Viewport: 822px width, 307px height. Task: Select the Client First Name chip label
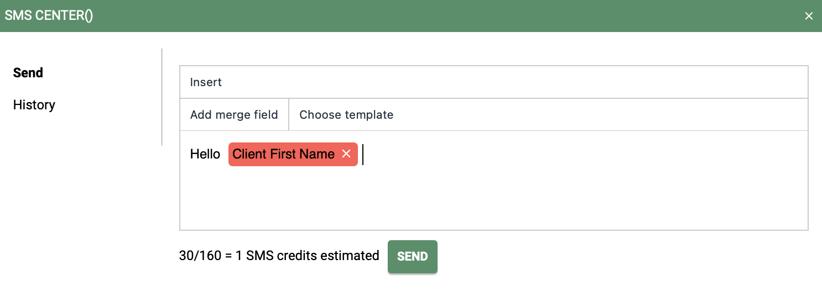coord(283,154)
